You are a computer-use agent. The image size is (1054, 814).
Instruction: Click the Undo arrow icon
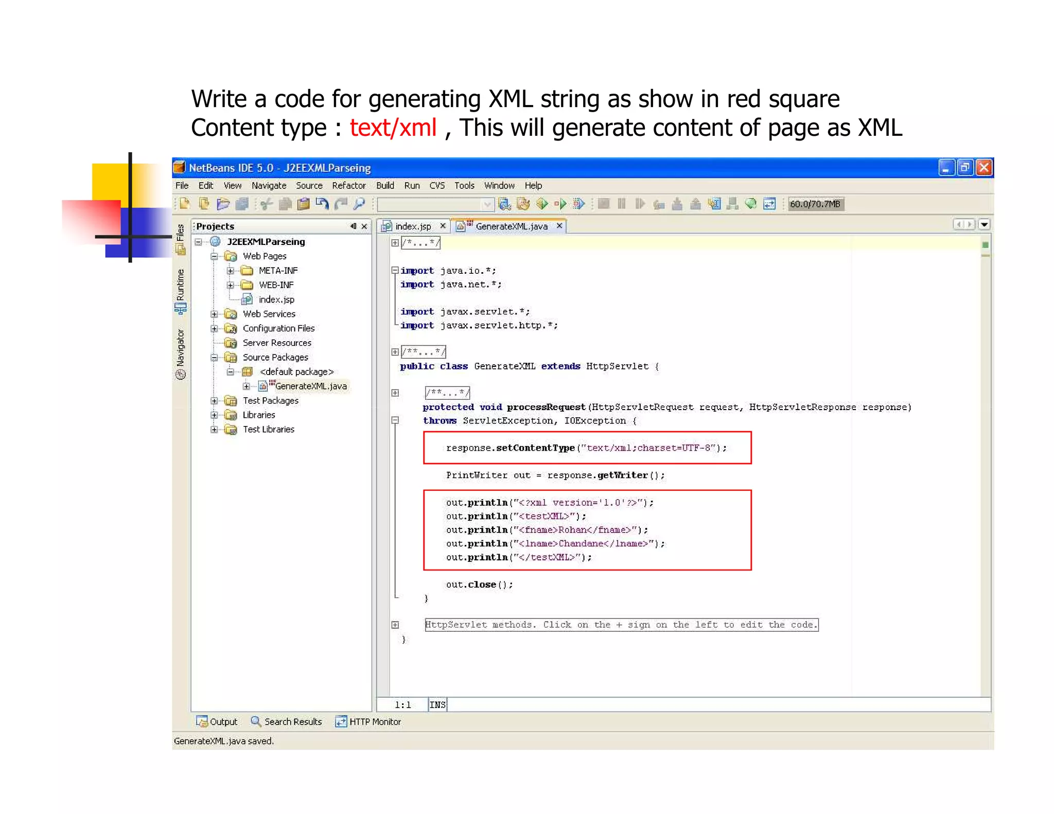pyautogui.click(x=322, y=204)
